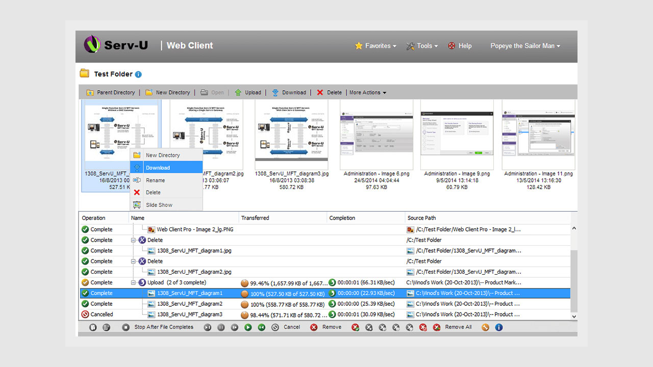Click the transfer list scrollbar down arrow
Viewport: 653px width, 367px height.
[x=574, y=317]
